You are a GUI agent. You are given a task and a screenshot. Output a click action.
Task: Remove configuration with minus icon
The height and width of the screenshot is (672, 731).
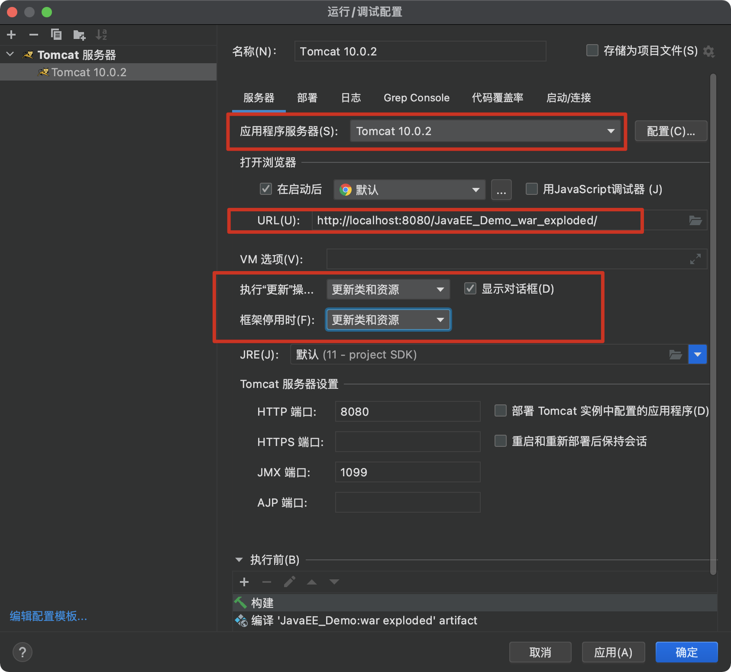tap(34, 35)
